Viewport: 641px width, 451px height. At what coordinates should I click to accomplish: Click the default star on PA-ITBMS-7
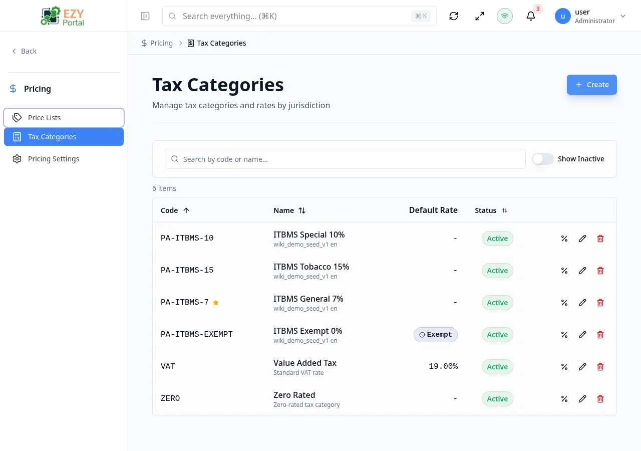[x=216, y=303]
